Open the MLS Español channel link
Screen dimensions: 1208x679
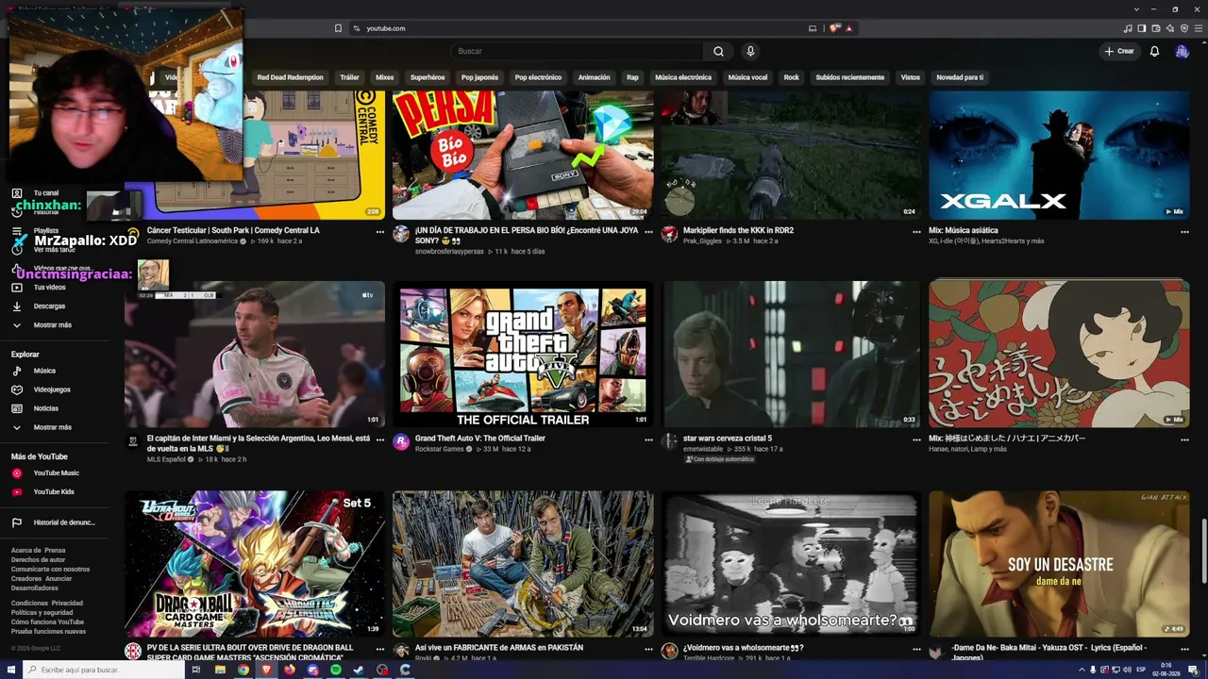click(x=166, y=459)
